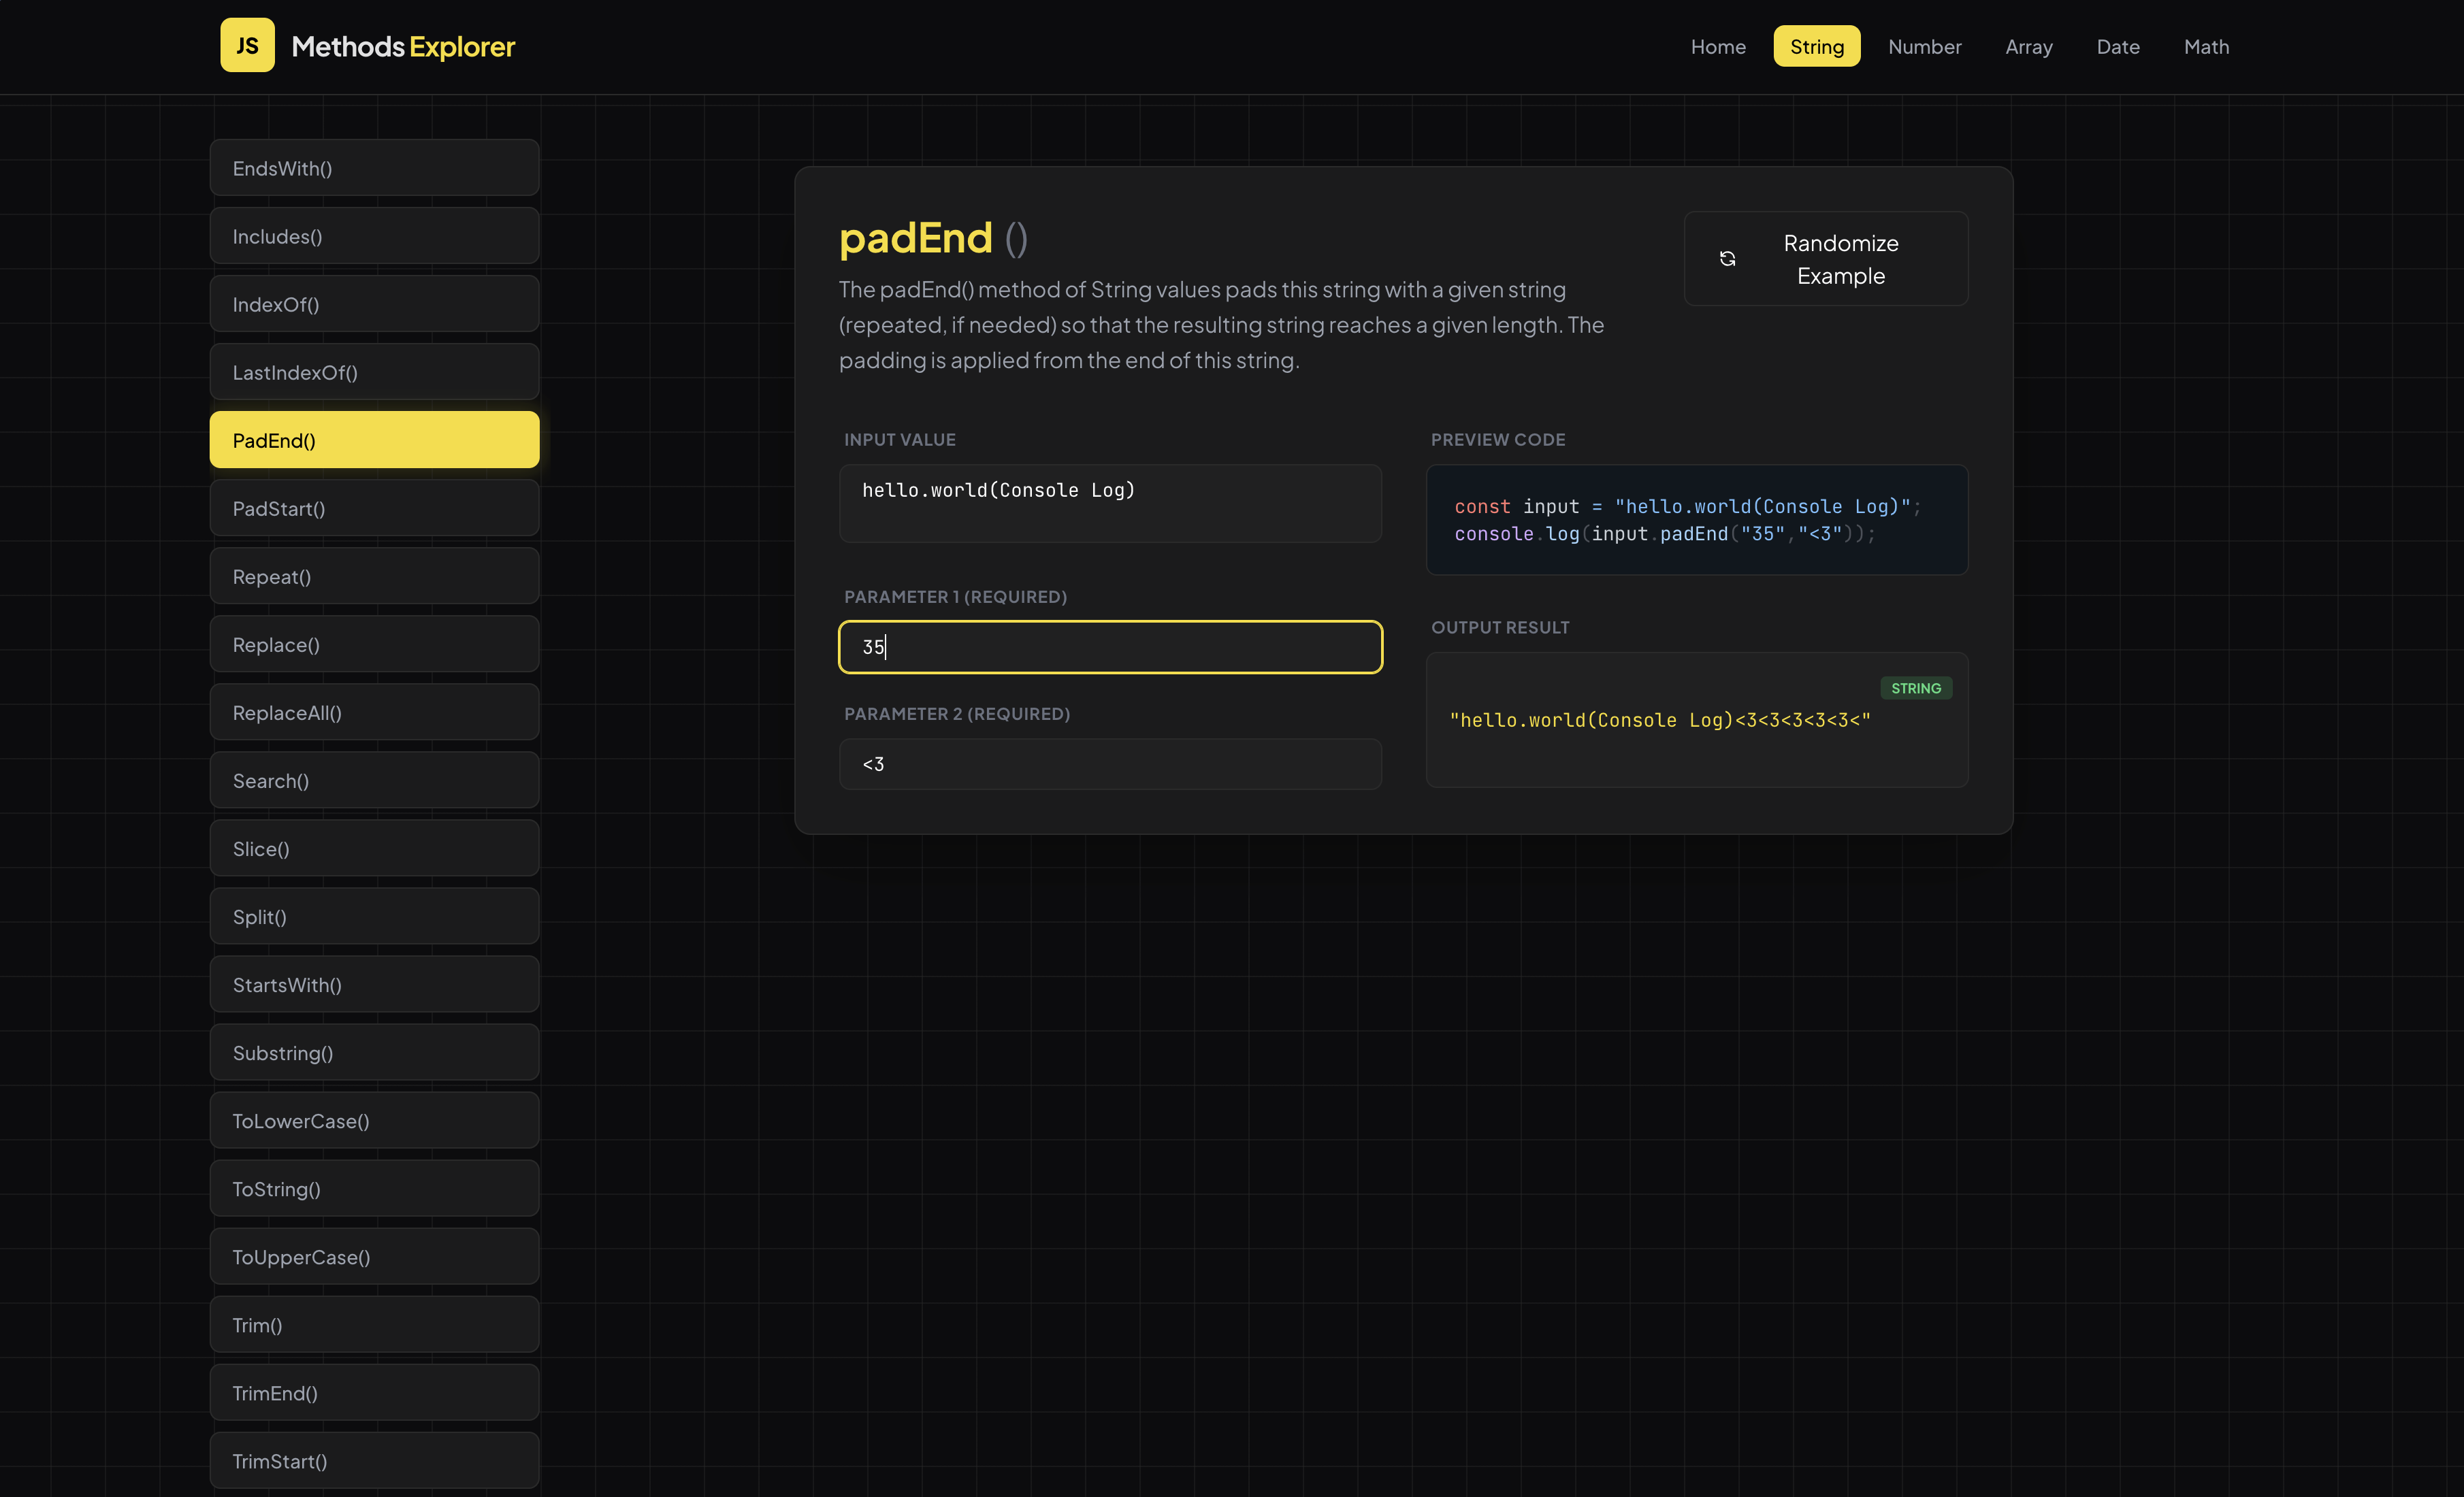The image size is (2464, 1497).
Task: Select the TrimEnd() method
Action: tap(375, 1392)
